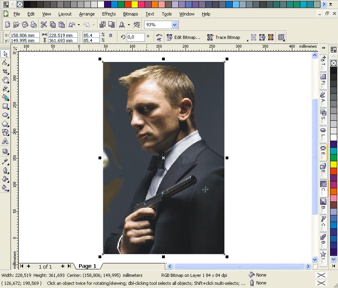Image resolution: width=338 pixels, height=288 pixels.
Task: Open the Arrange menu
Action: coord(87,14)
